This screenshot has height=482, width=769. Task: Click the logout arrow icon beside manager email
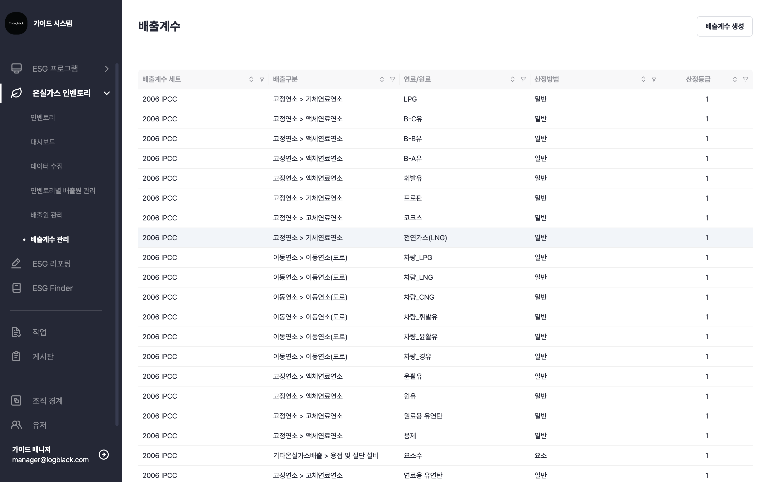click(104, 454)
